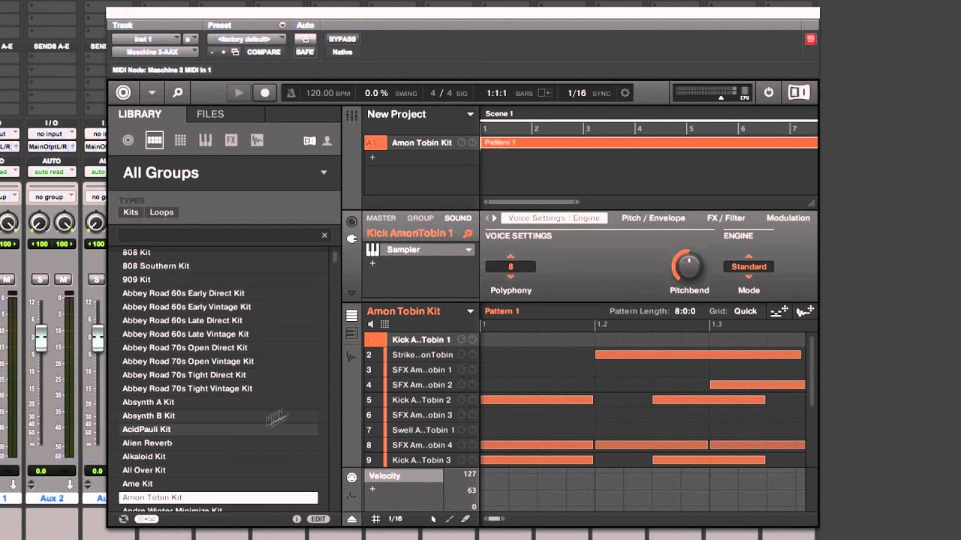Open the All Groups product dropdown
This screenshot has width=961, height=540.
pyautogui.click(x=324, y=172)
